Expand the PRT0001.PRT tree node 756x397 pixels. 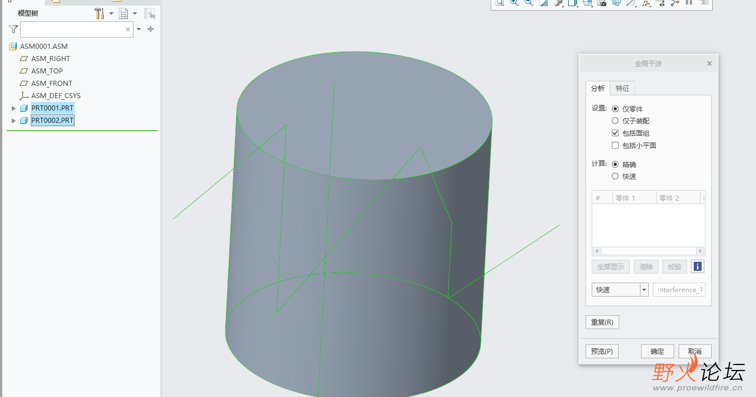click(x=14, y=108)
